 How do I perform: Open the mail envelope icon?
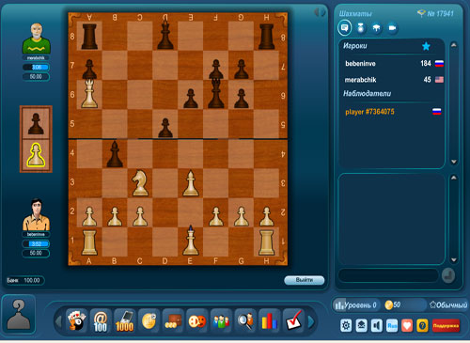361,326
